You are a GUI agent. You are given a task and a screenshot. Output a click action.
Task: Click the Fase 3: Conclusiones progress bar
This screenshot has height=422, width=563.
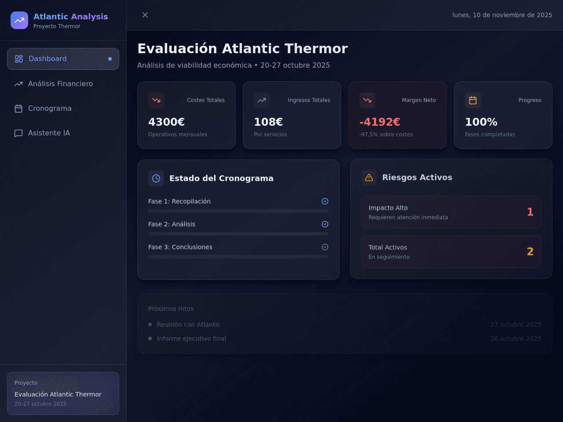238,257
